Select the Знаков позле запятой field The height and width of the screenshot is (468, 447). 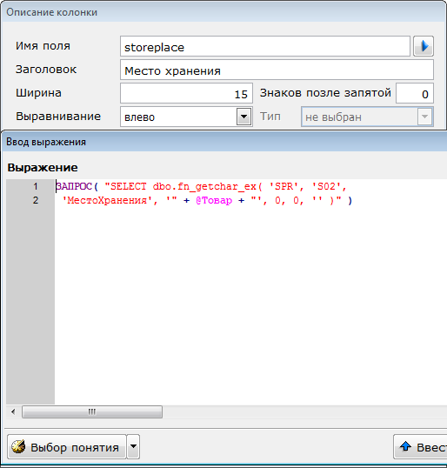point(415,93)
